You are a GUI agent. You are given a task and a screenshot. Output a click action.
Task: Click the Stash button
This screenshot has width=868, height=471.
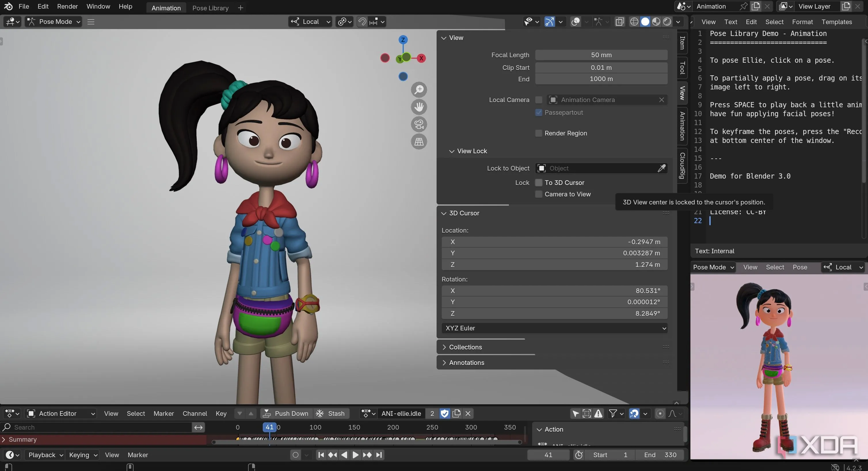331,413
